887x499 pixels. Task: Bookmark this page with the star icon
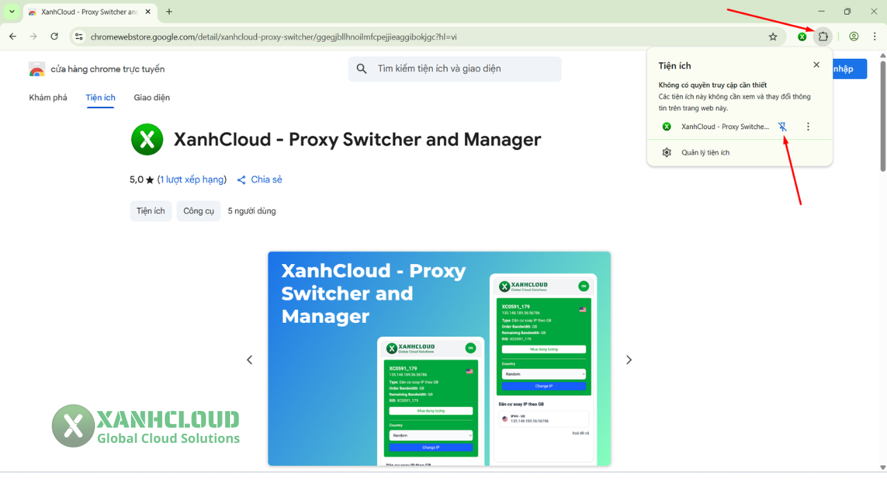pos(773,37)
